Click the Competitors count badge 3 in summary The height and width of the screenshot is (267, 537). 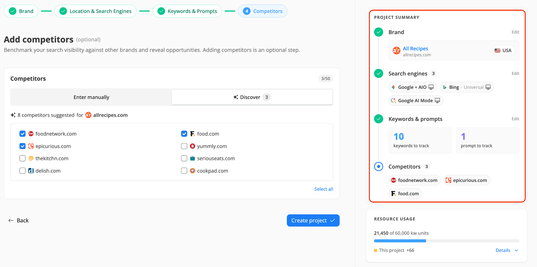click(x=427, y=167)
